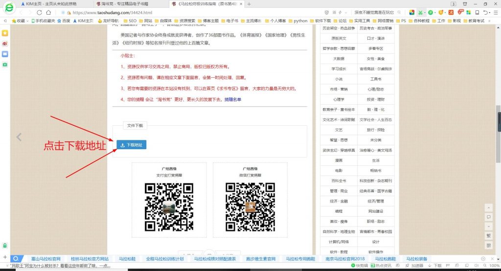Open the mail icon in left sidebar
Viewport: 501px width, 271px height.
5,54
